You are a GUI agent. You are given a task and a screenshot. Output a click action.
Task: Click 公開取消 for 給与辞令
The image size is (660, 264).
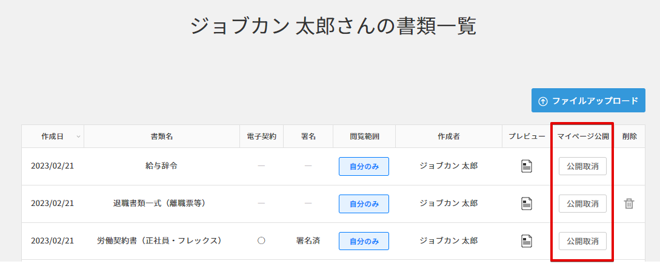pyautogui.click(x=582, y=166)
